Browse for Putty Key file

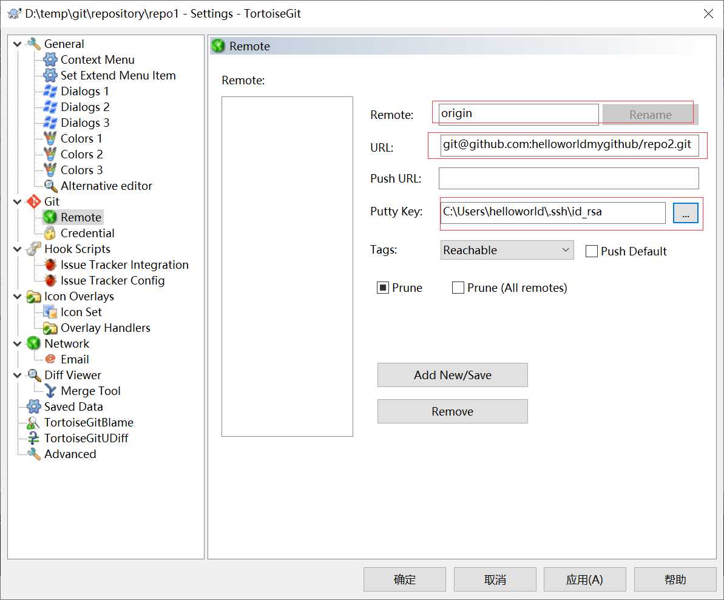686,213
